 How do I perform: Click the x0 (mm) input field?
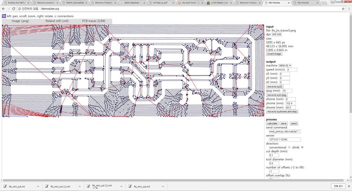pyautogui.click(x=284, y=74)
